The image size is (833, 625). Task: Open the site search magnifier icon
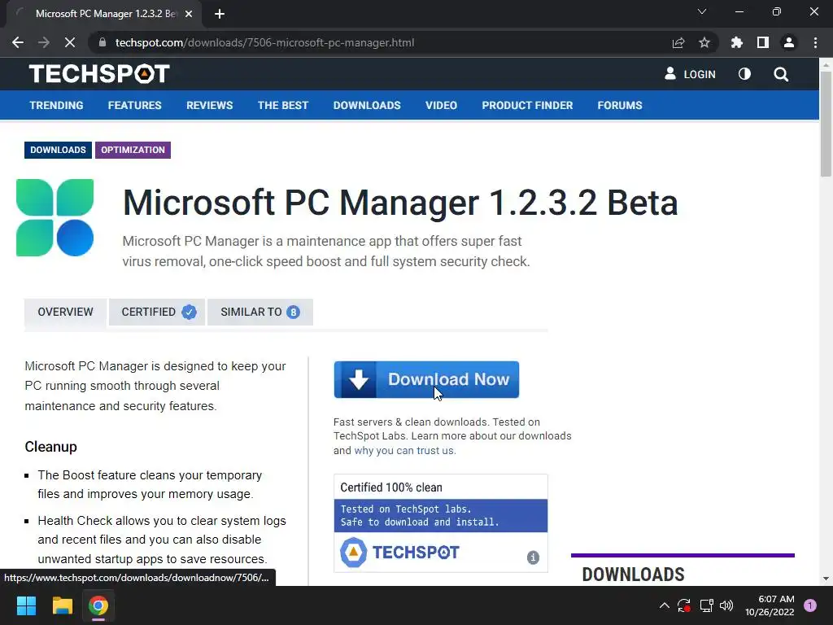pos(781,74)
